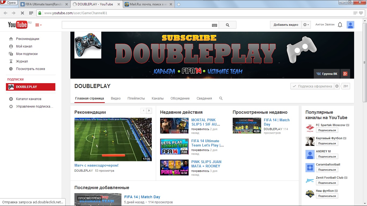Viewport: 367px width, 206px height.
Task: Switch to the Каналы tab
Action: click(x=158, y=98)
